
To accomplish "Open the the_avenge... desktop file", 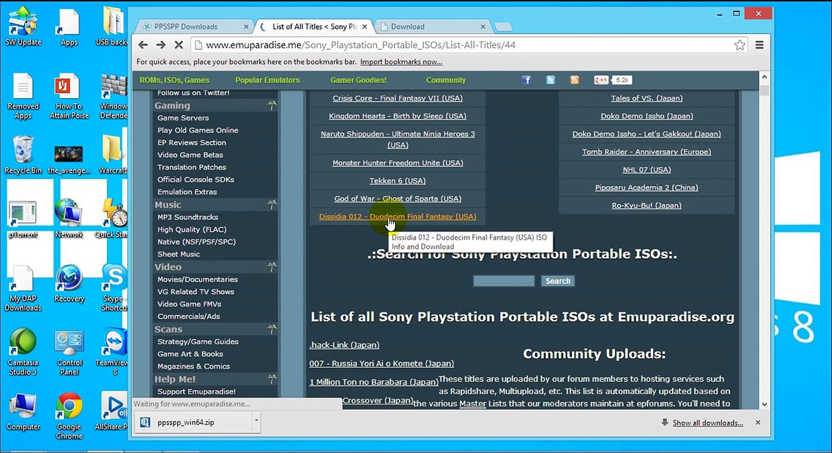I will tap(69, 159).
